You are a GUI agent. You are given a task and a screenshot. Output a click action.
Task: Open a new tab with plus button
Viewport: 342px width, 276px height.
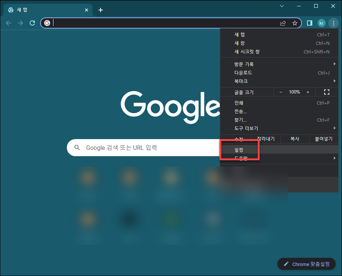101,10
